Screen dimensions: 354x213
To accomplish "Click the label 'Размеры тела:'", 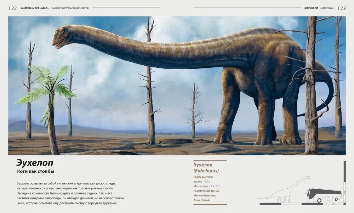I will tap(203, 177).
